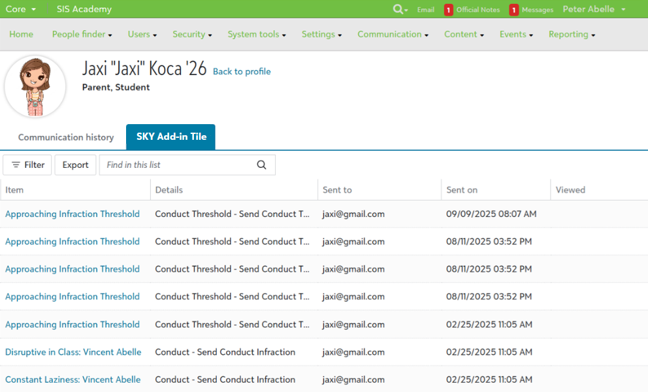The width and height of the screenshot is (648, 392).
Task: Click Jaxi's profile avatar picture
Action: (x=35, y=86)
